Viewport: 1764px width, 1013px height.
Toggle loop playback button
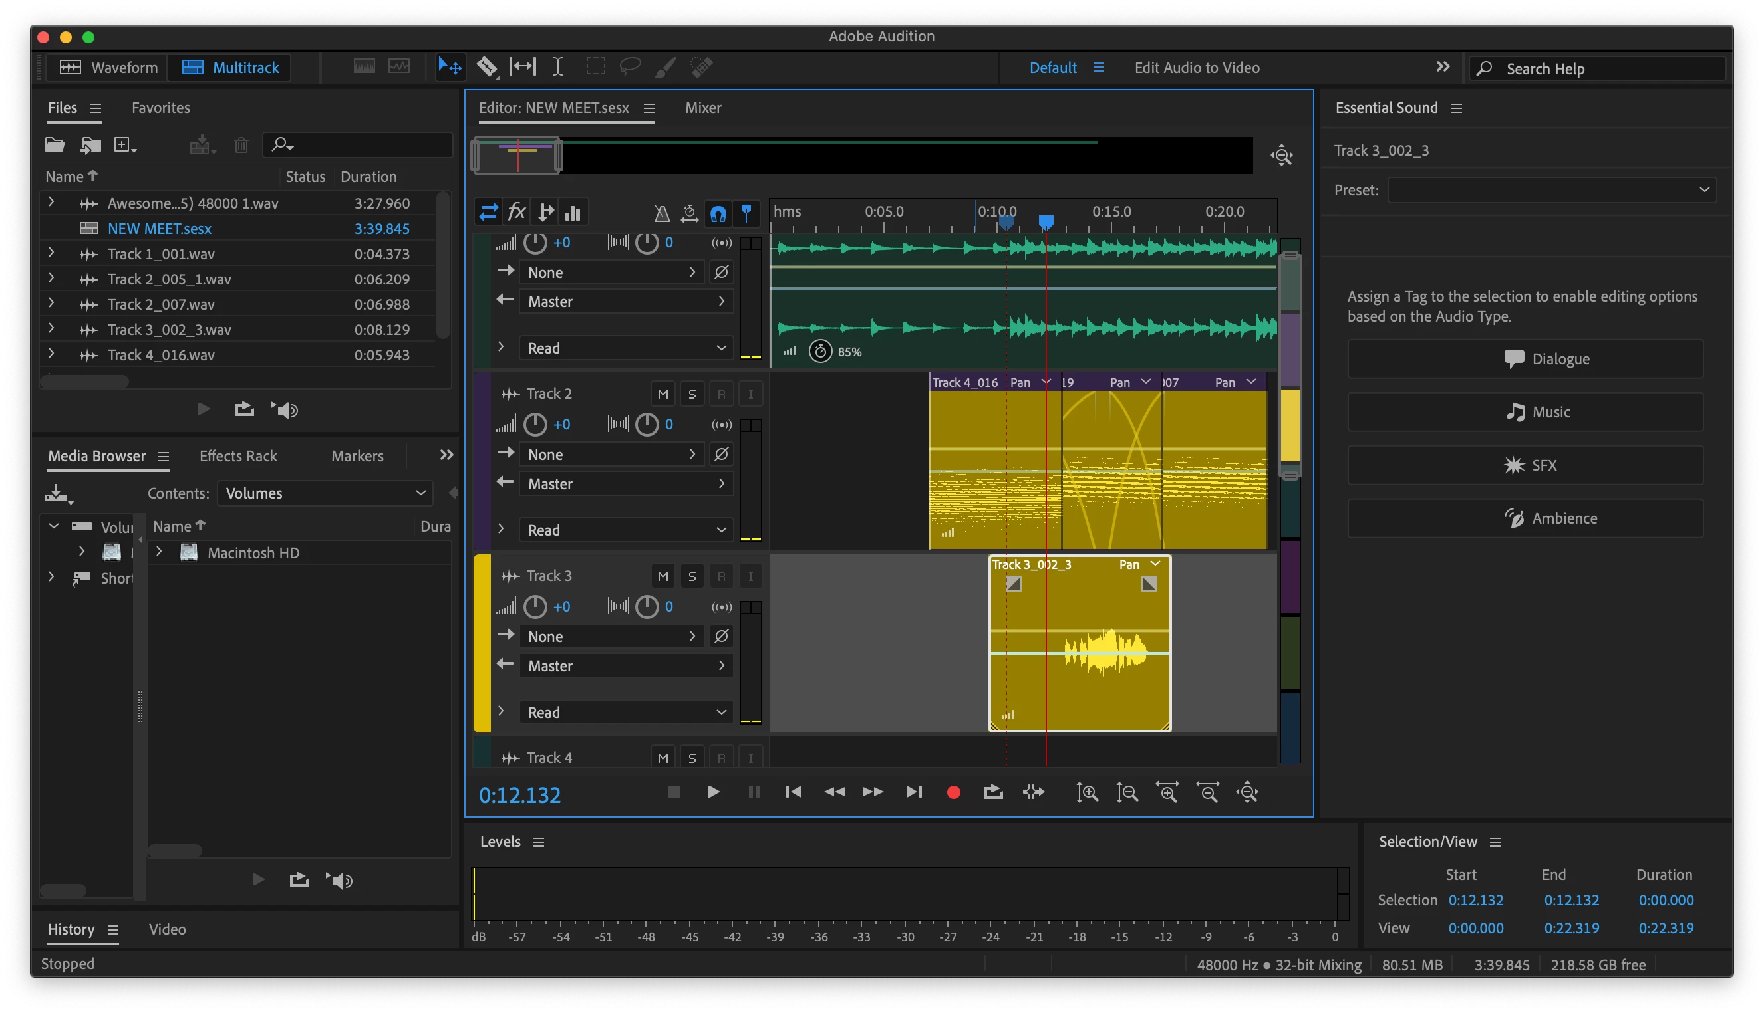point(992,792)
